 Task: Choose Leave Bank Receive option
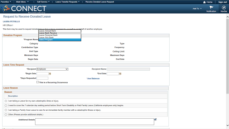point(60,33)
